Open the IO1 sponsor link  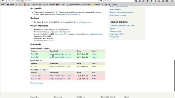pyautogui.click(x=57, y=12)
